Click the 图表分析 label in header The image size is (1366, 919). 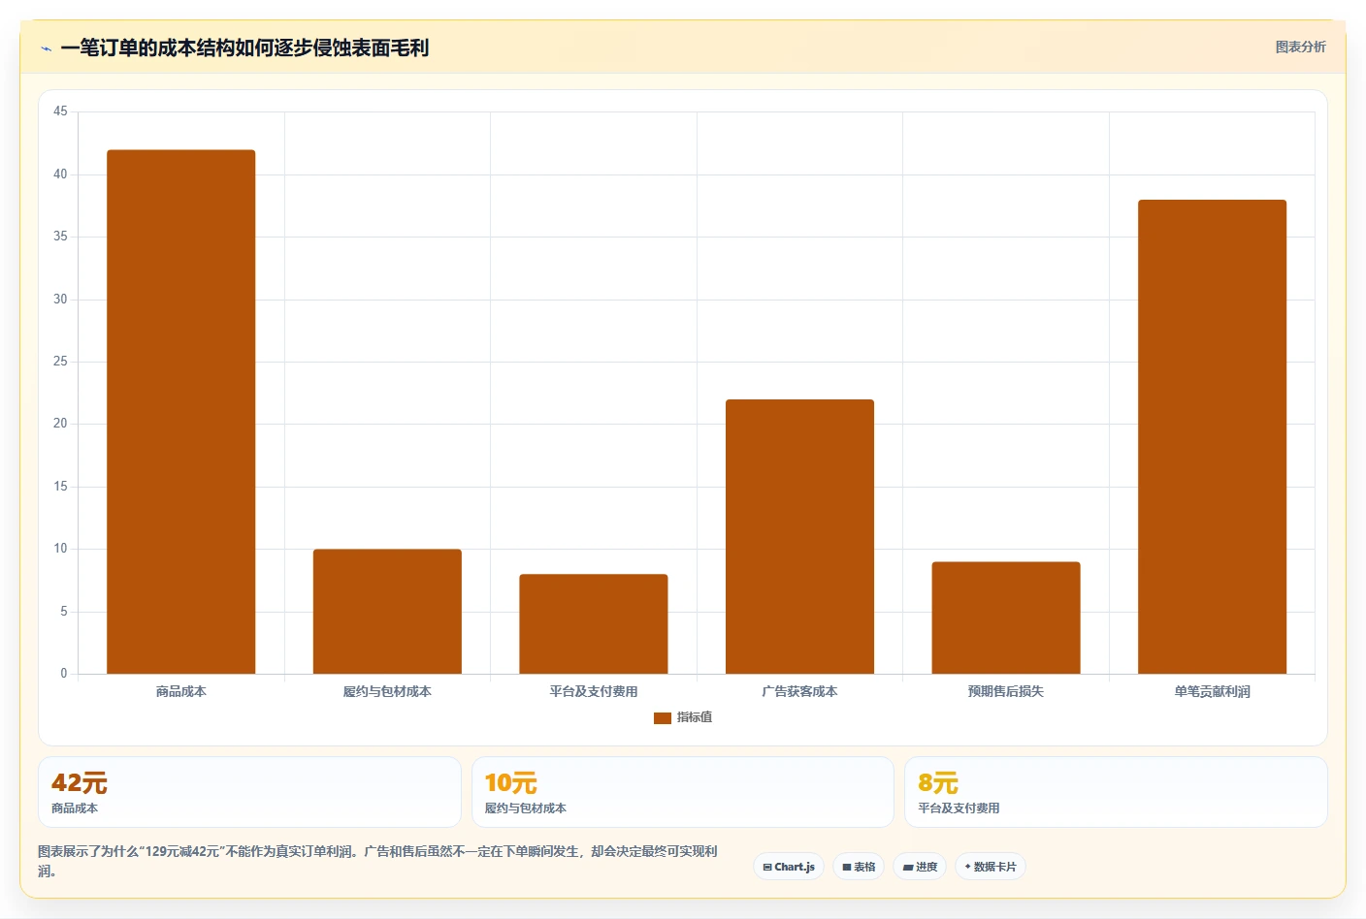[1300, 47]
